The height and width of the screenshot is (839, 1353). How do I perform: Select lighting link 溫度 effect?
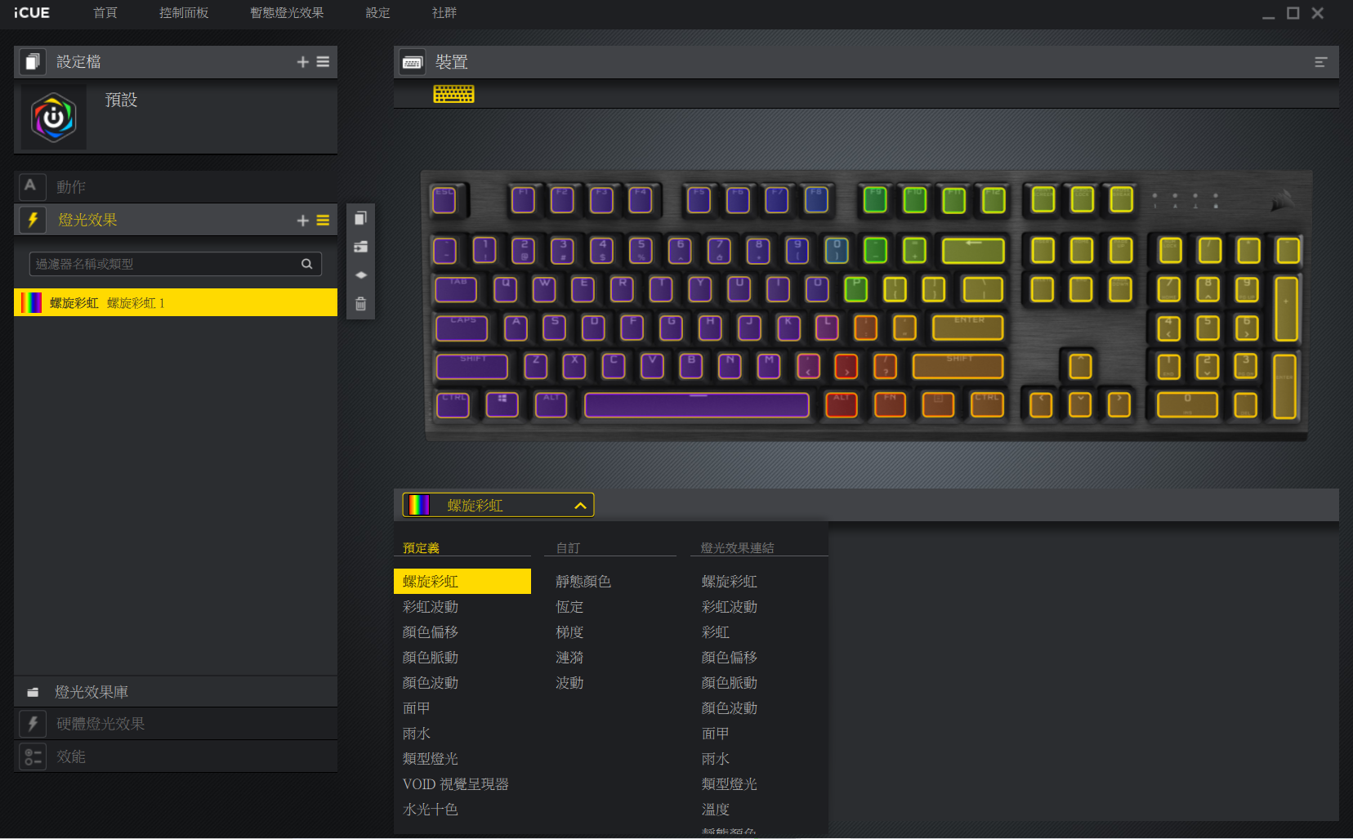(716, 810)
